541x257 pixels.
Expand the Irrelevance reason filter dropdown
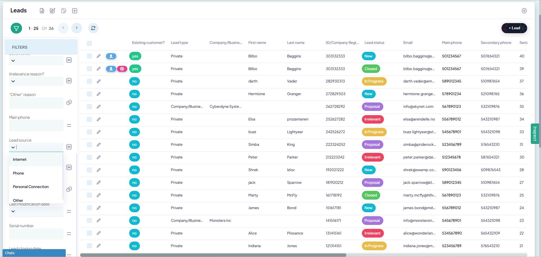13,81
